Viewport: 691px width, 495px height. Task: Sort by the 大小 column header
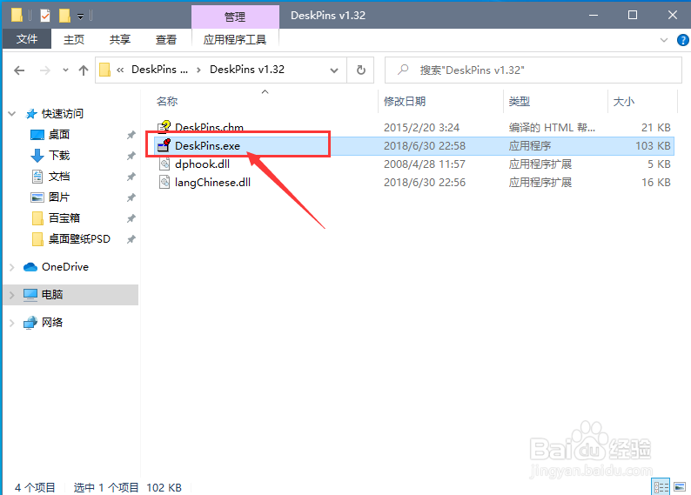[x=624, y=101]
